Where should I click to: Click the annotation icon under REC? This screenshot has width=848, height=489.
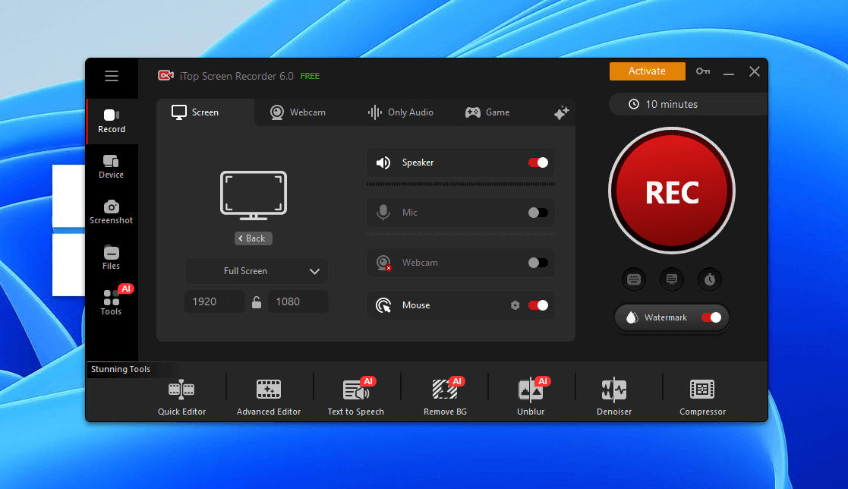coord(672,279)
